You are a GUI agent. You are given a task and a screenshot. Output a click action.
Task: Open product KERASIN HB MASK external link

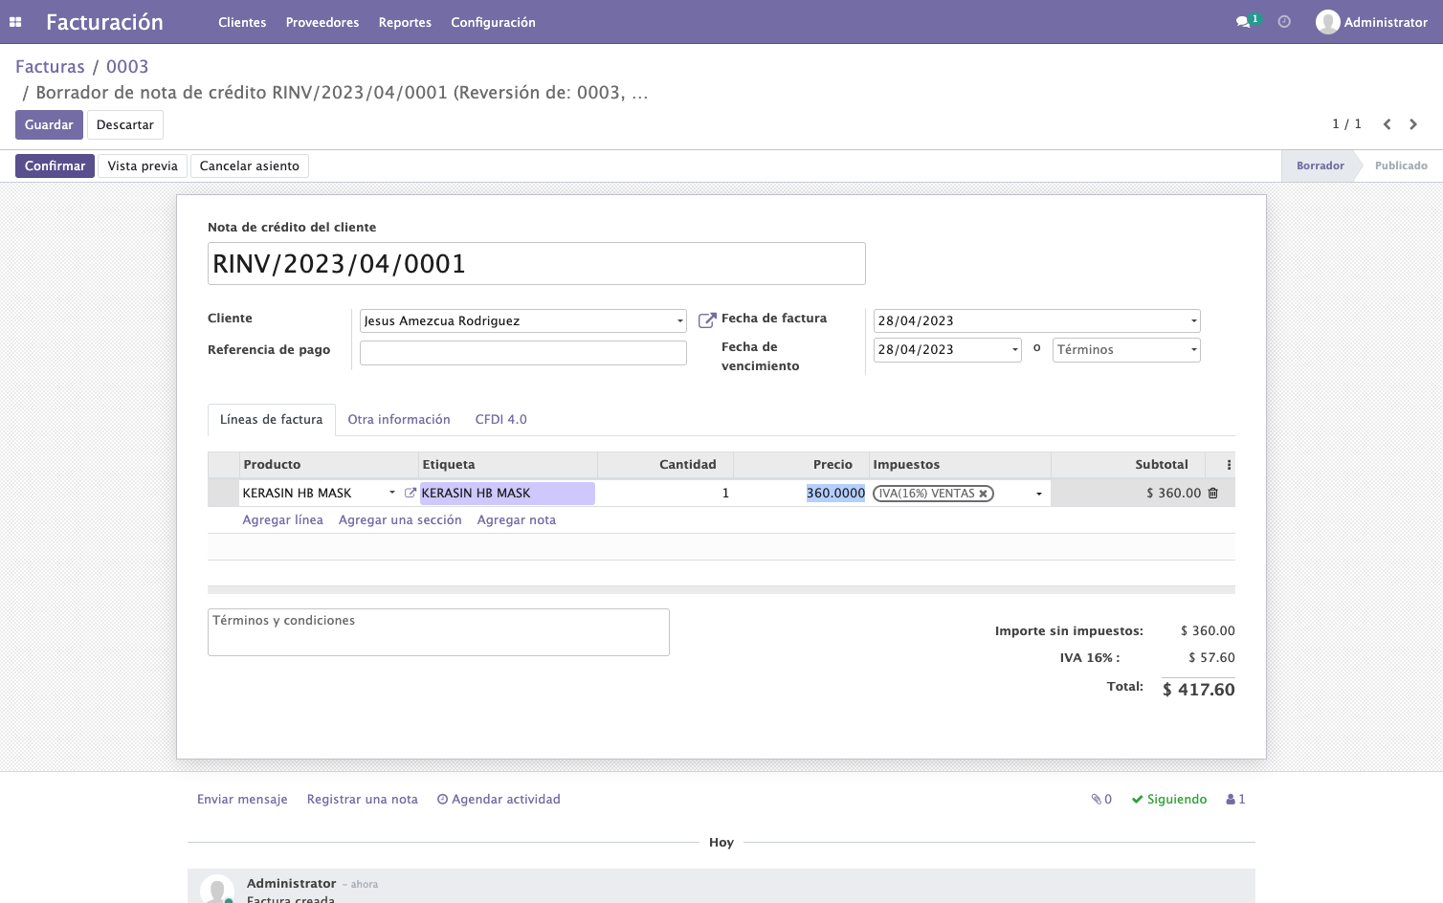[x=411, y=493]
